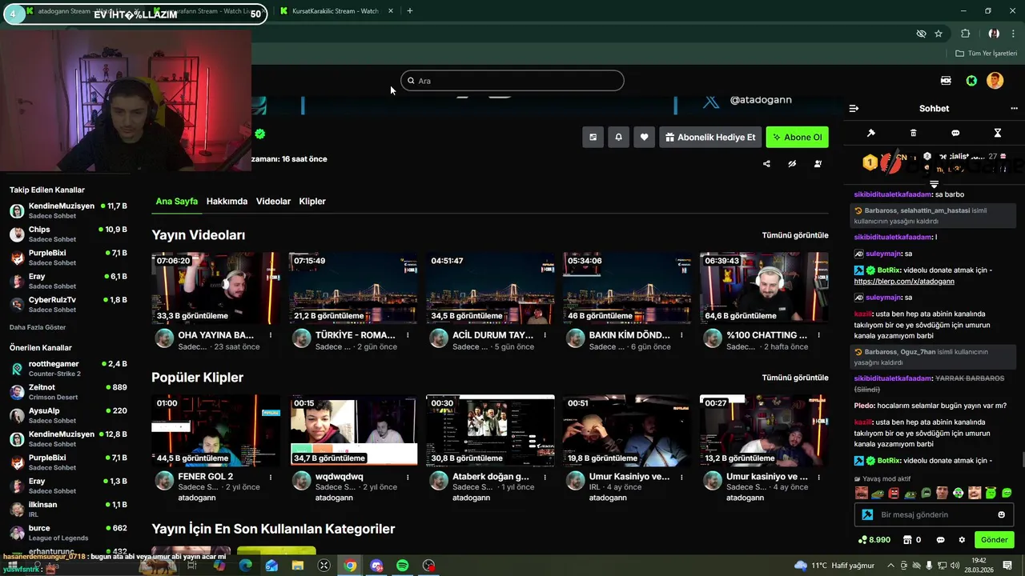Click the blue hammer icon in message box
1025x576 pixels.
[866, 514]
